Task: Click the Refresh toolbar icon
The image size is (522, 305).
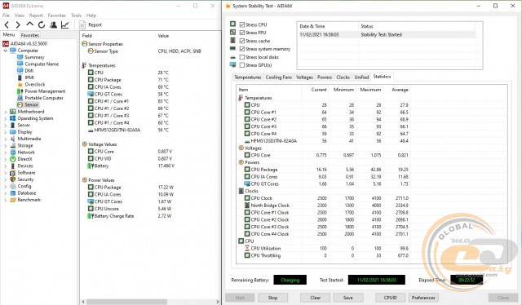Action: pos(42,24)
